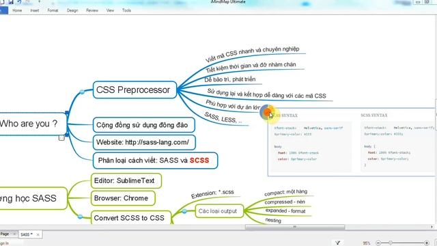The height and width of the screenshot is (246, 437).
Task: Click branch text 'Tiết kiệm thời gian và đỡ nhàm chán'
Action: [251, 67]
